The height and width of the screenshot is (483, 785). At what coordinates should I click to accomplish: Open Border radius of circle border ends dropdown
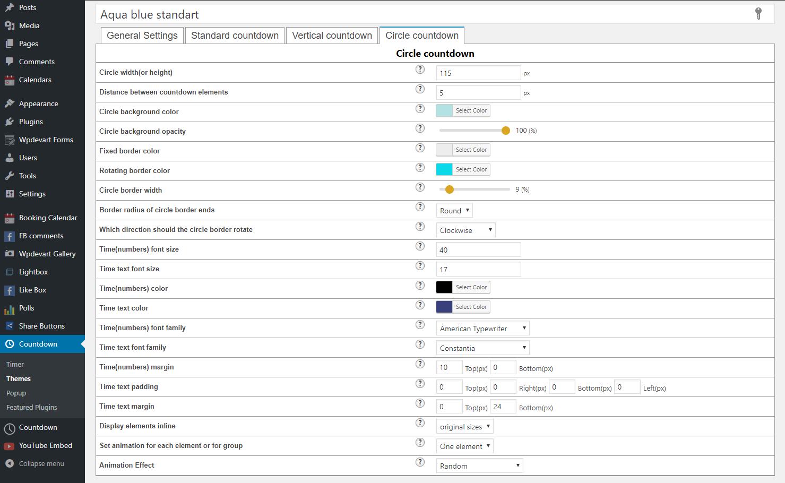coord(454,210)
